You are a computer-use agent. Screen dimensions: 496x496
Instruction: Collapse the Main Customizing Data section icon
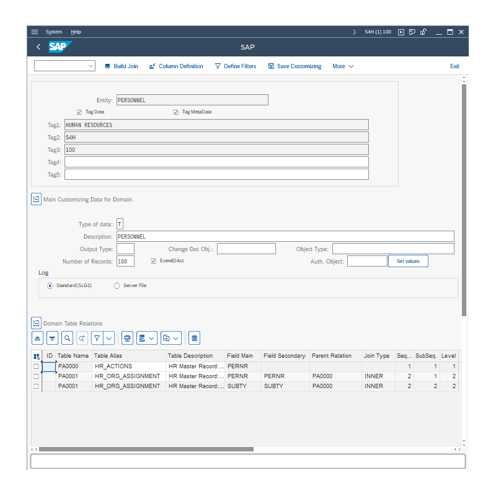[x=36, y=199]
